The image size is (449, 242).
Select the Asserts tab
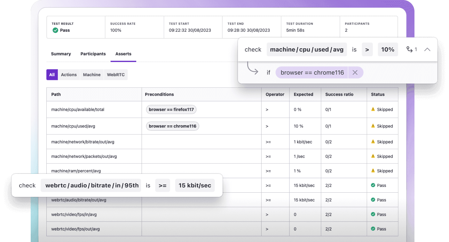pyautogui.click(x=123, y=54)
